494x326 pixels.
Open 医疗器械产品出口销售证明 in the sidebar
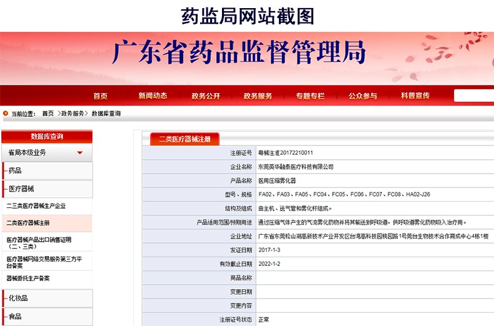[x=39, y=243]
